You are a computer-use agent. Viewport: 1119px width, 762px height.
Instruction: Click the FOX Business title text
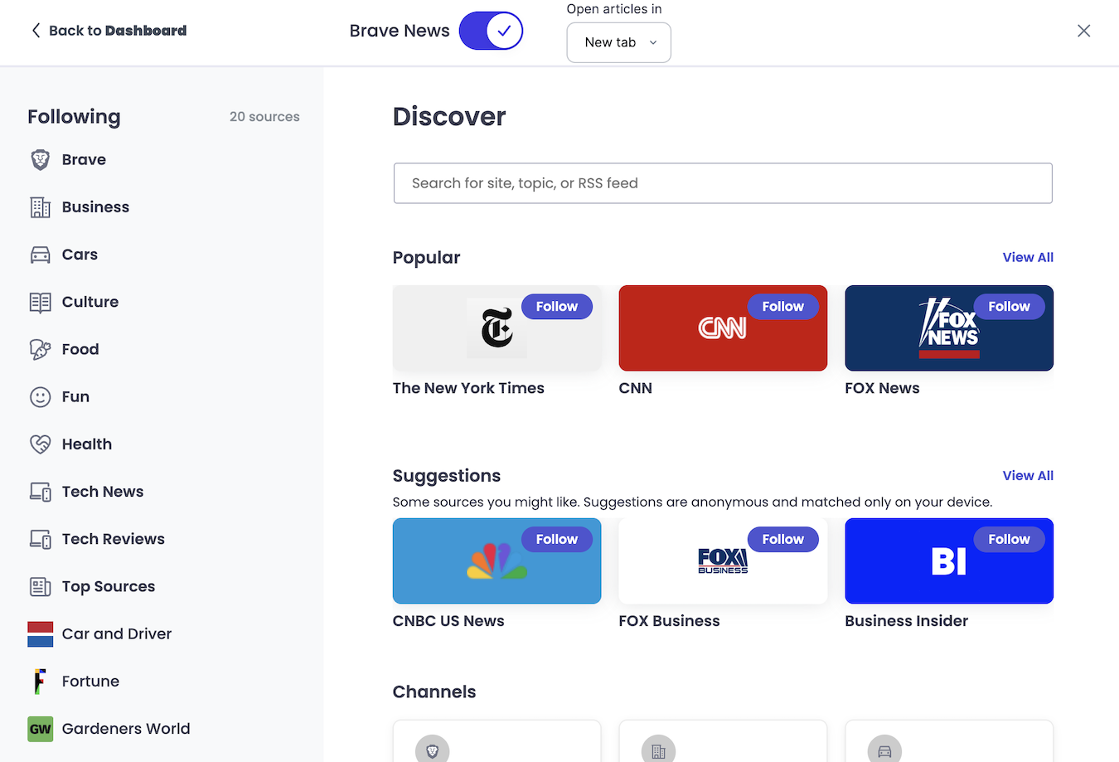[669, 621]
